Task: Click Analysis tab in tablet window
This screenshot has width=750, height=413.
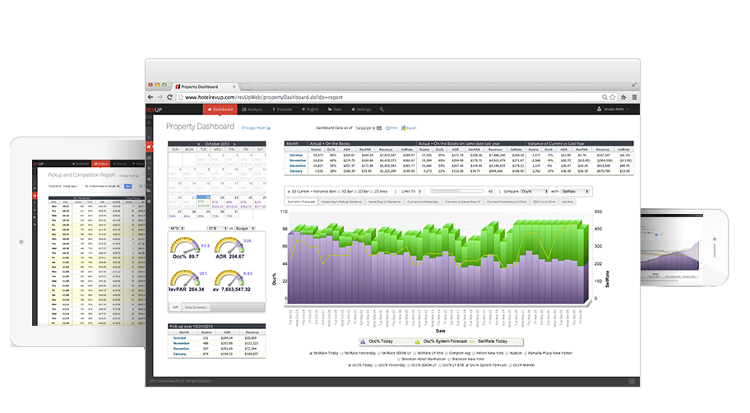Action: [x=101, y=164]
